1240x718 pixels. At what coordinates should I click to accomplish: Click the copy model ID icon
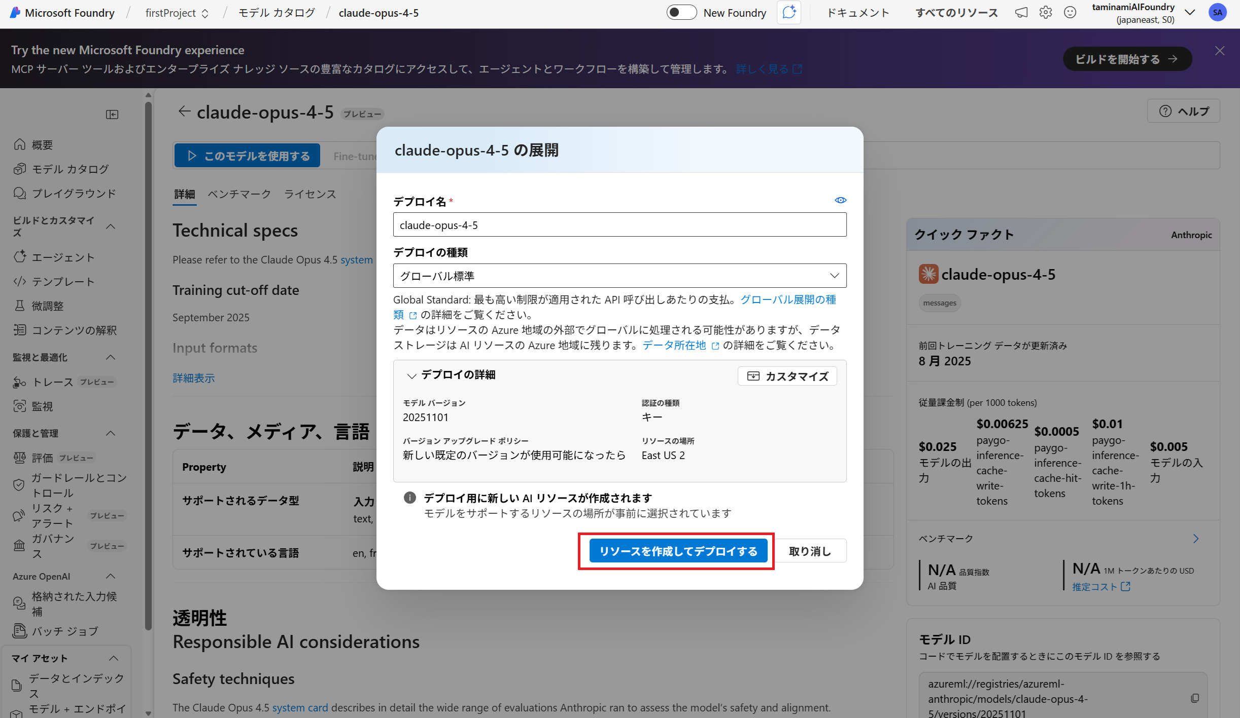pyautogui.click(x=1195, y=698)
